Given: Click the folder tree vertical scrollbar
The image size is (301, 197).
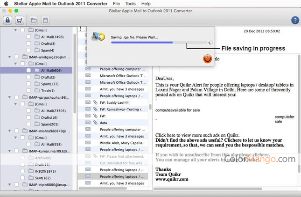Looking at the screenshot, I should (75, 73).
